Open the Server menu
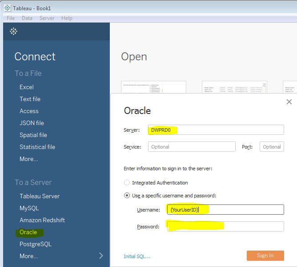This screenshot has height=267, width=297. point(47,18)
